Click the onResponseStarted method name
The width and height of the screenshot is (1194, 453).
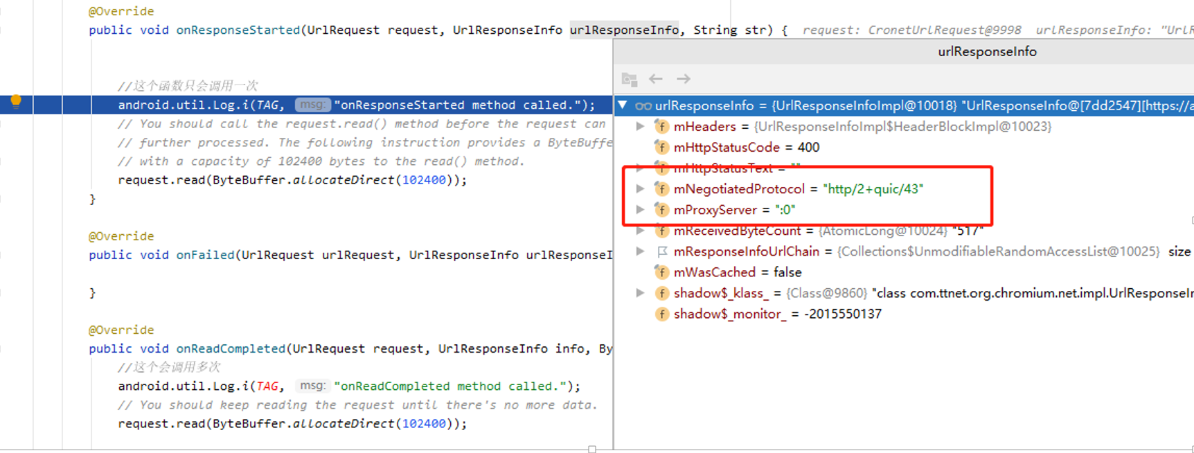coord(238,30)
